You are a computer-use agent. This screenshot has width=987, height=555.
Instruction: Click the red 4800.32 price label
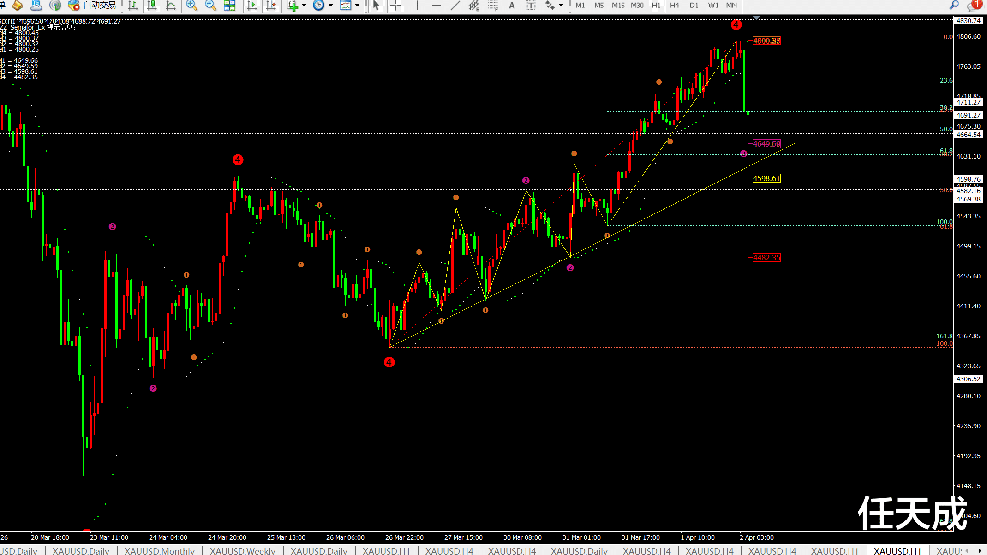[766, 41]
